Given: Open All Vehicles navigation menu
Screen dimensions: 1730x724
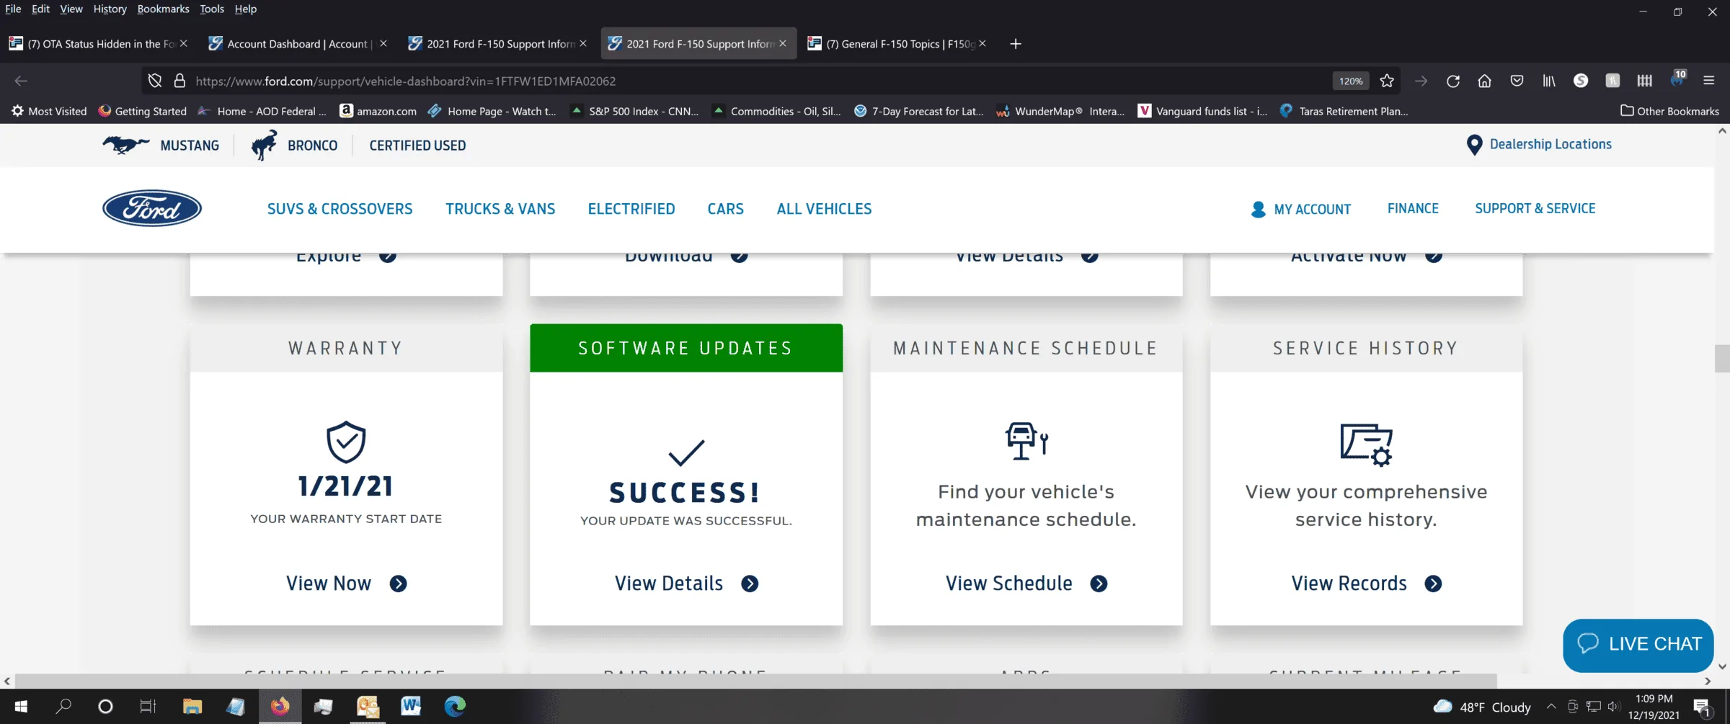Looking at the screenshot, I should click(824, 209).
